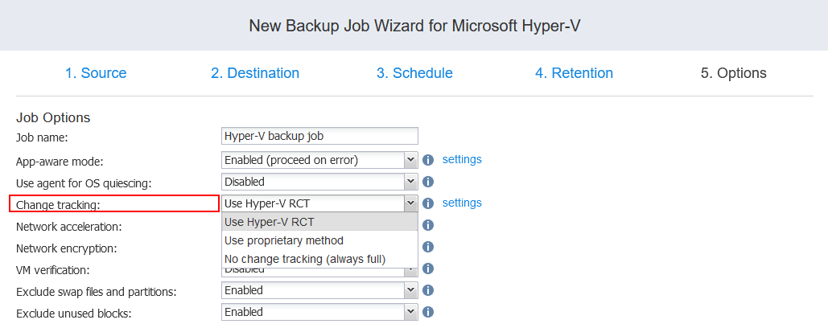Switch to the 2. Destination step
The height and width of the screenshot is (328, 828).
(255, 73)
